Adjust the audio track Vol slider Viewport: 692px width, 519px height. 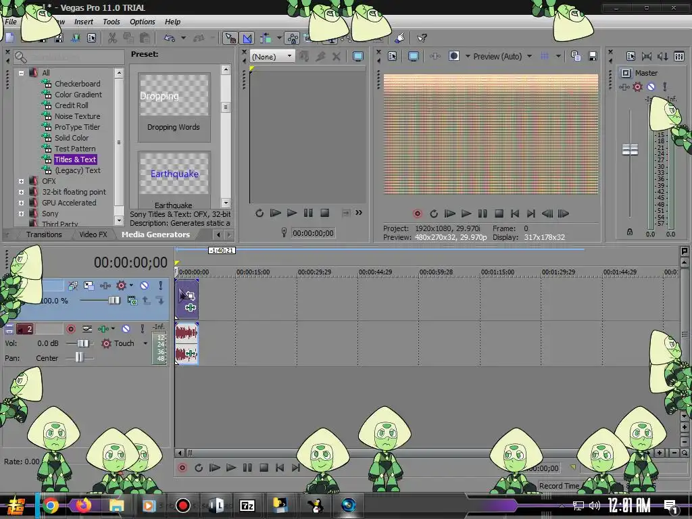click(82, 343)
